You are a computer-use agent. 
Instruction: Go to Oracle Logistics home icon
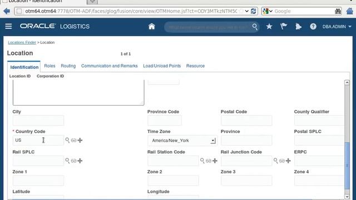click(x=151, y=27)
